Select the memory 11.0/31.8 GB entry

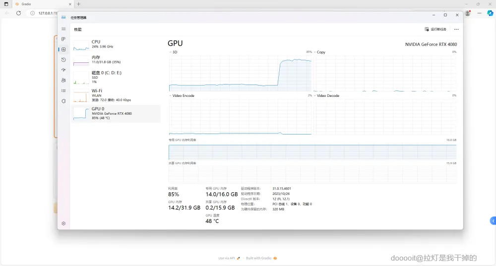(x=116, y=60)
